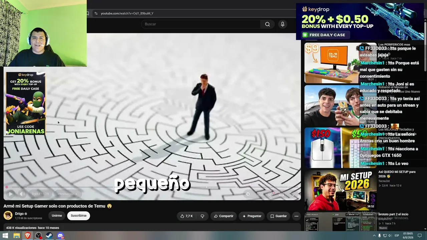
Task: Open the 'brotato part 2 el incio' title
Action: [x=393, y=214]
